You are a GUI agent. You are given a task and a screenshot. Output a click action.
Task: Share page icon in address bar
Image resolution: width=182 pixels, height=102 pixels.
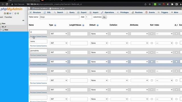pyautogui.click(x=145, y=4)
